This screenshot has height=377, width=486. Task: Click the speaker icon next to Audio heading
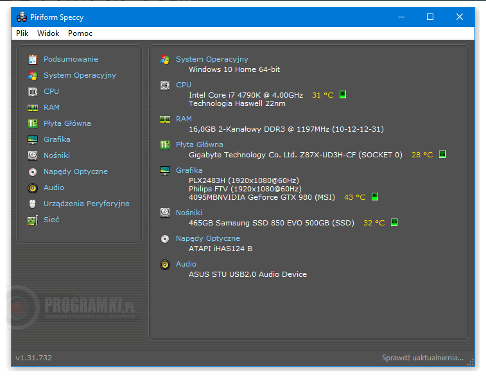(165, 265)
